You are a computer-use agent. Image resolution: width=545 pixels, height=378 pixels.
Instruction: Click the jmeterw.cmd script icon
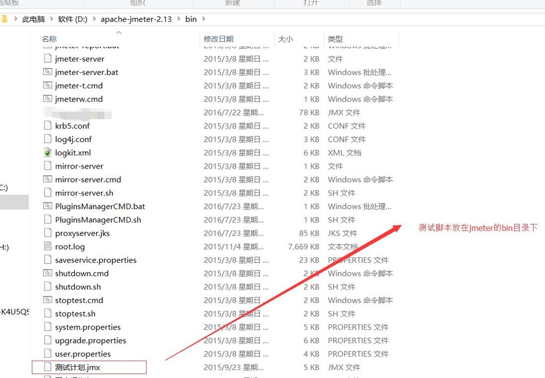47,99
